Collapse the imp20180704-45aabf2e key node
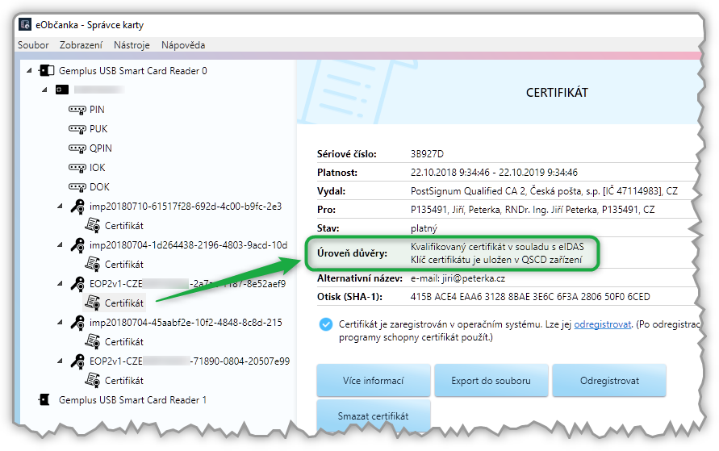This screenshot has width=719, height=451. point(60,323)
